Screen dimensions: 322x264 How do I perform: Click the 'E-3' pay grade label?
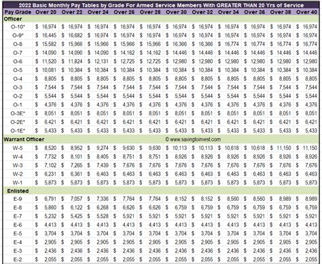pyautogui.click(x=18, y=251)
